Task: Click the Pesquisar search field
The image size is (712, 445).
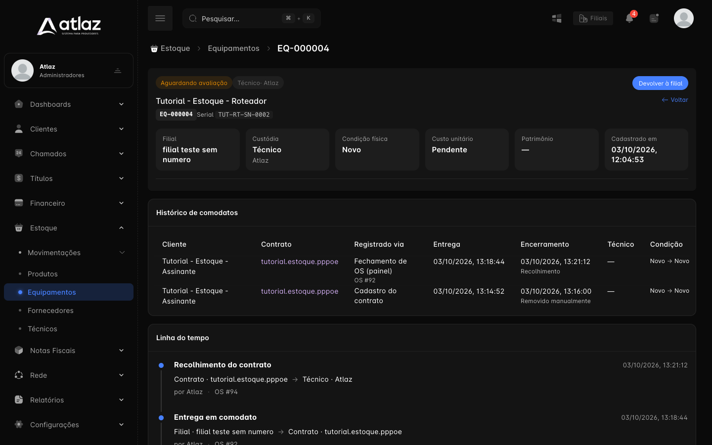Action: pyautogui.click(x=252, y=18)
